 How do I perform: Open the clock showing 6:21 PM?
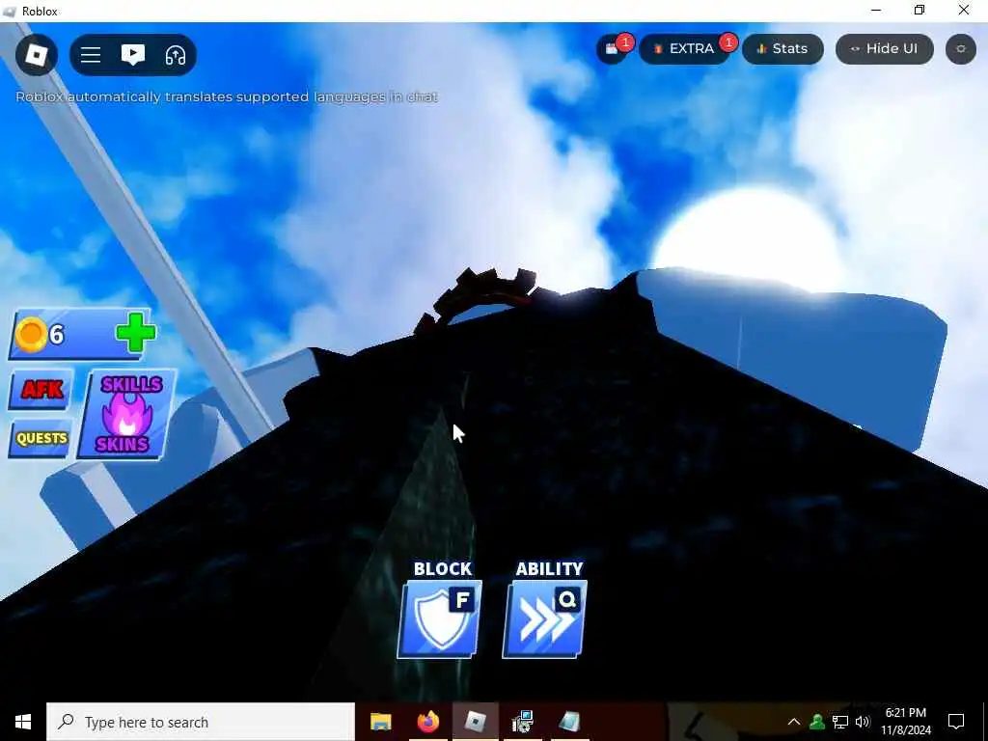click(905, 722)
